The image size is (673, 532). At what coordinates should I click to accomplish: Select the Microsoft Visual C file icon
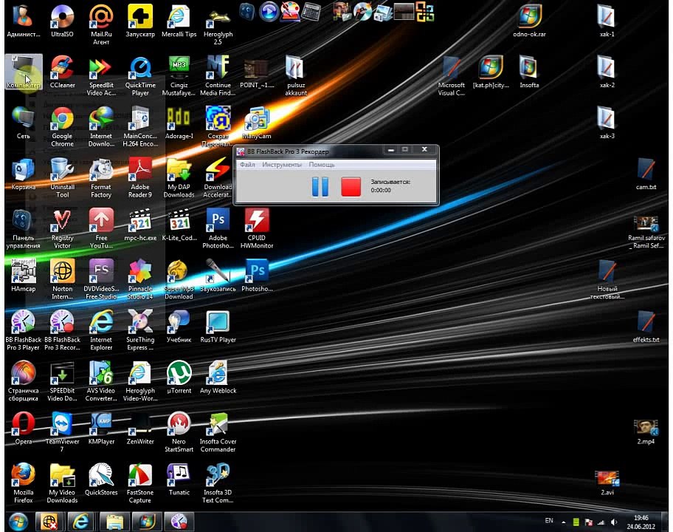tap(451, 76)
